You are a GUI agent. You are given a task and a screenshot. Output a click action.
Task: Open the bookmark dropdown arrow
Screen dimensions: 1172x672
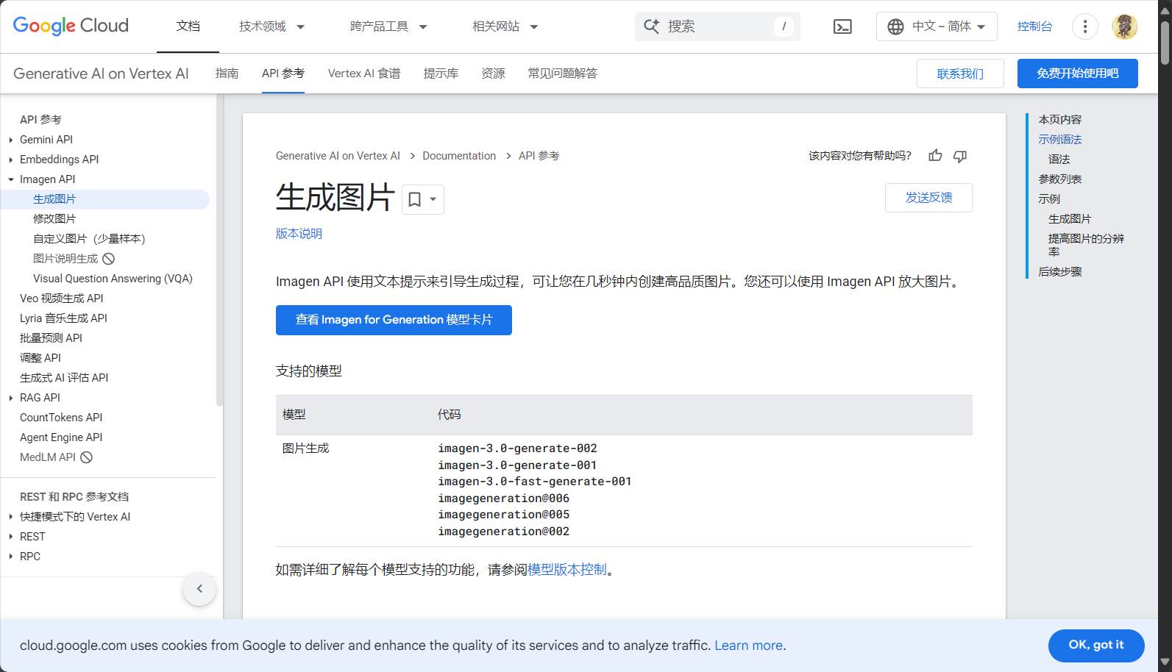[x=433, y=199]
